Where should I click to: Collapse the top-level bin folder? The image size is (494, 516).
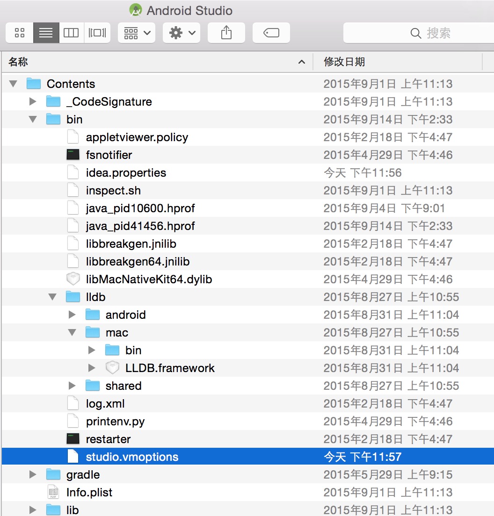coord(33,119)
